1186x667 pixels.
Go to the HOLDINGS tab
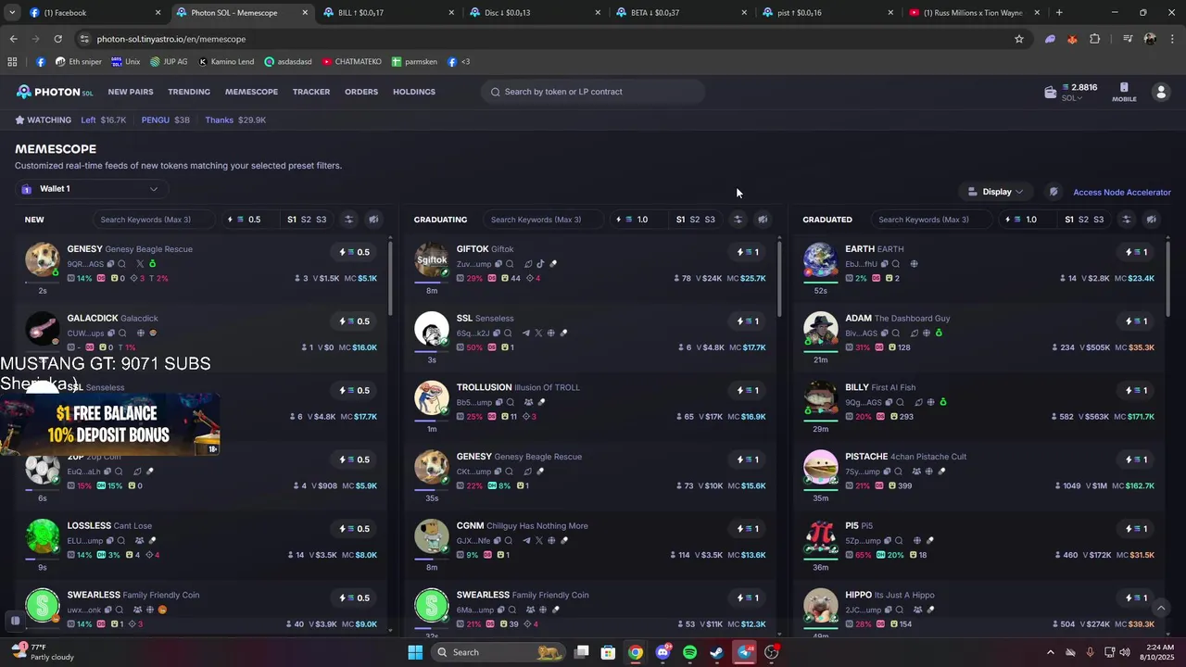click(x=414, y=92)
